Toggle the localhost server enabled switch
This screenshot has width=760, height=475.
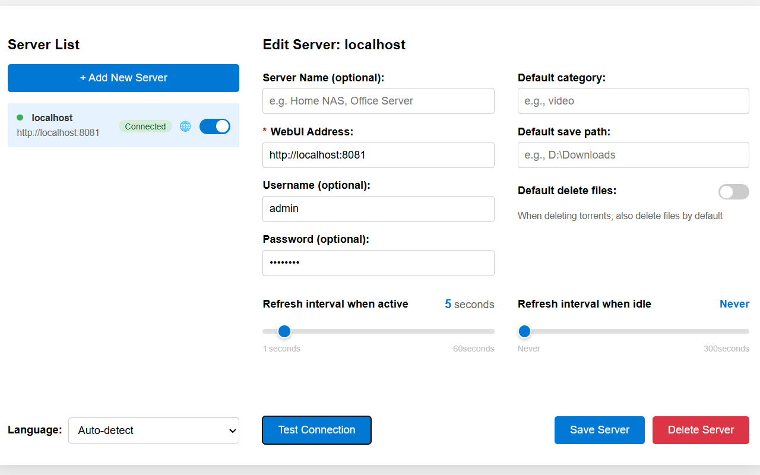point(214,126)
